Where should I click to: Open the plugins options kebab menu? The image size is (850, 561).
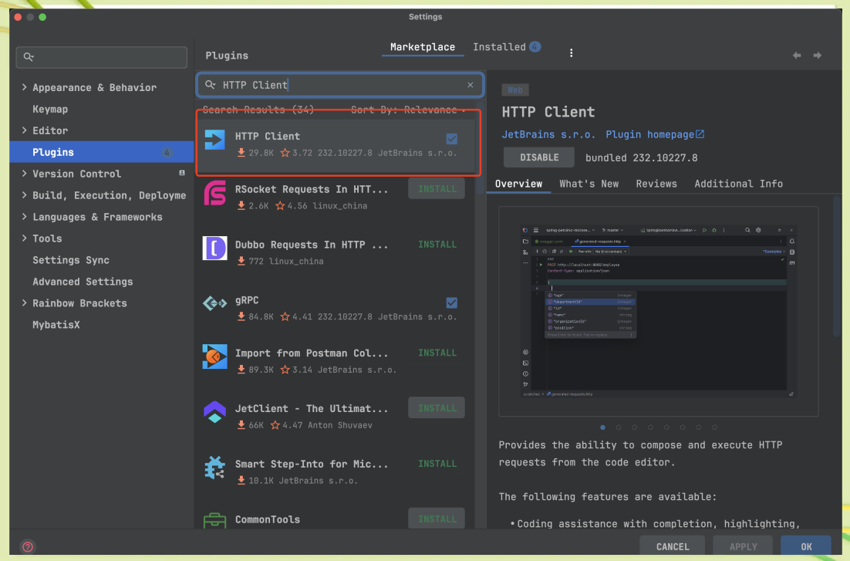coord(571,52)
